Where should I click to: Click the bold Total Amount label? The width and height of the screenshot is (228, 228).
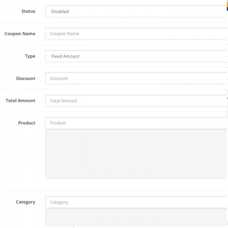(x=21, y=101)
